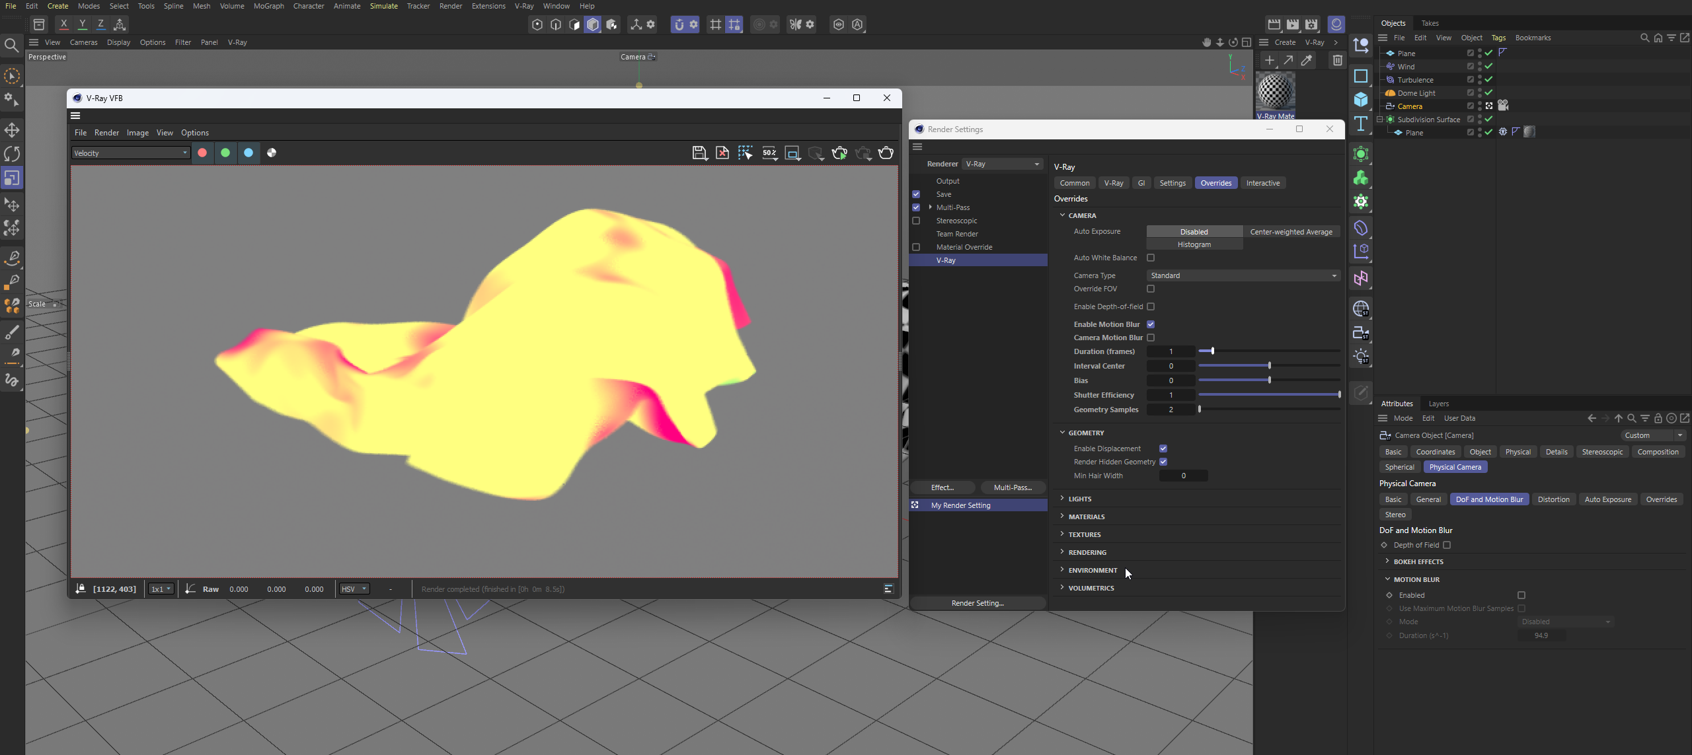This screenshot has height=755, width=1692.
Task: Toggle Z axis lock icon
Action: pyautogui.click(x=100, y=24)
